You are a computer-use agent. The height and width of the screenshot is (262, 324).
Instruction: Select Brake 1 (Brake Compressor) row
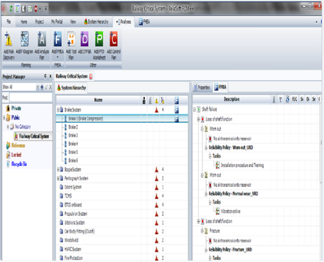122,119
